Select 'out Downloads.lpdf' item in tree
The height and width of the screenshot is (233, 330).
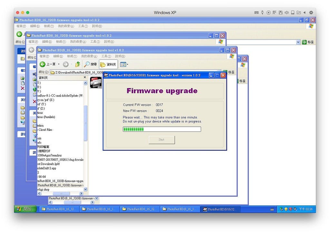point(48,164)
